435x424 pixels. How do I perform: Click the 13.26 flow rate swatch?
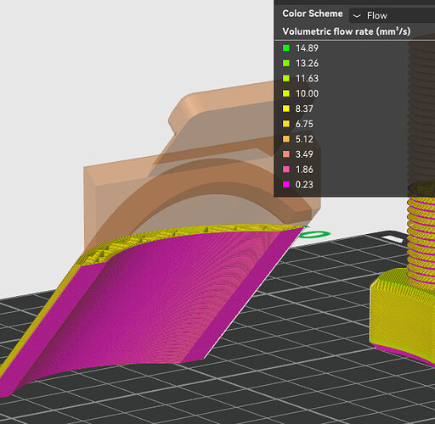pos(286,63)
